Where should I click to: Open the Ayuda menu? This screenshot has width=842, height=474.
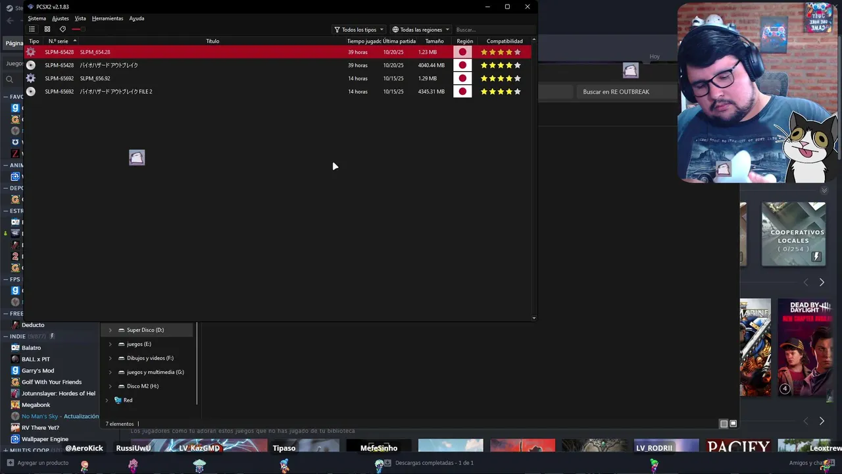[136, 18]
